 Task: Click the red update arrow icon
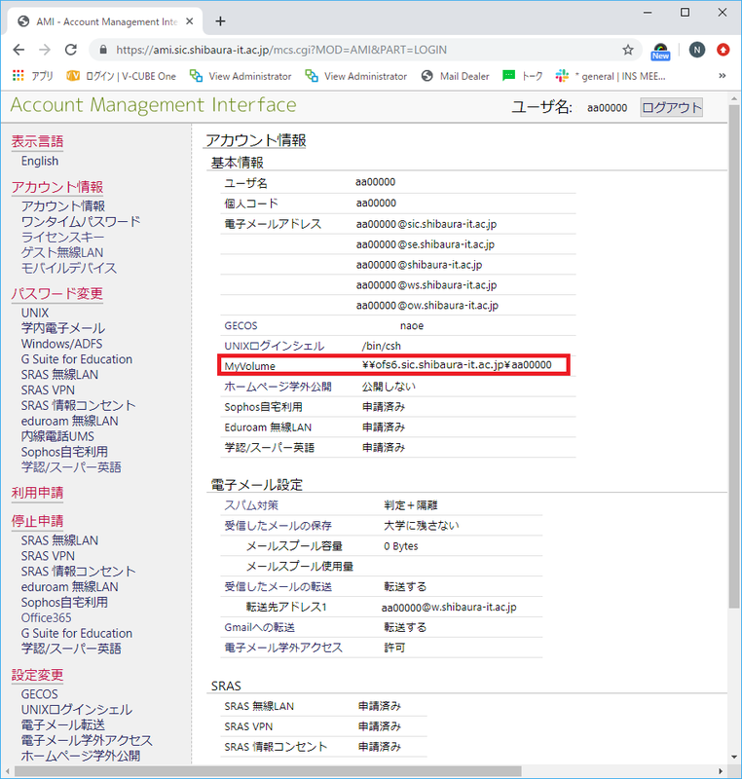point(723,50)
